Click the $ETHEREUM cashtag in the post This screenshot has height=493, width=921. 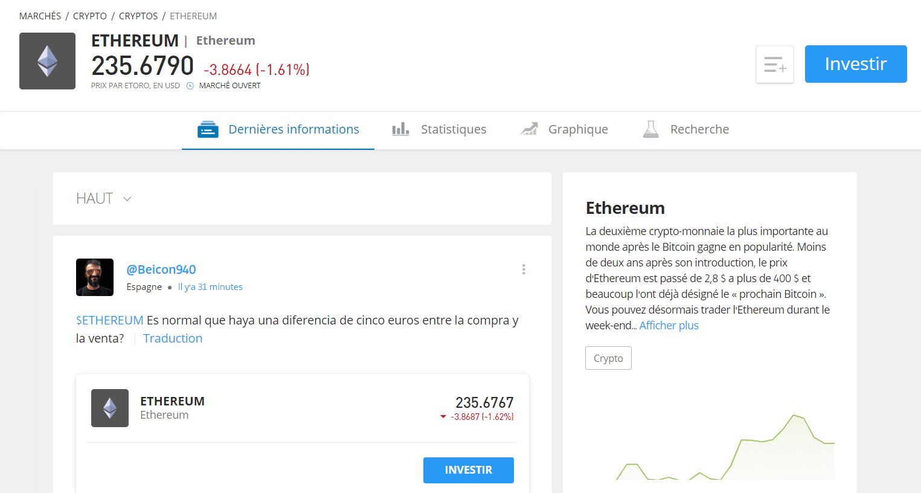(110, 320)
